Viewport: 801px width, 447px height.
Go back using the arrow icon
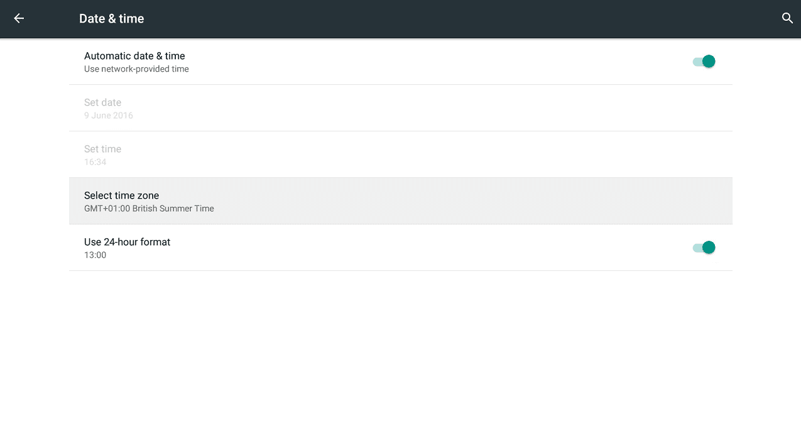tap(19, 18)
